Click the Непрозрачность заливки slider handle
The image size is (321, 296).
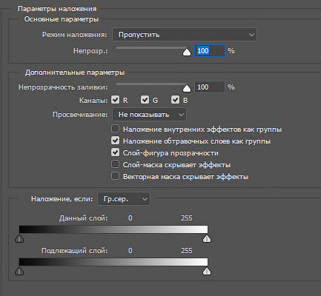pos(187,88)
